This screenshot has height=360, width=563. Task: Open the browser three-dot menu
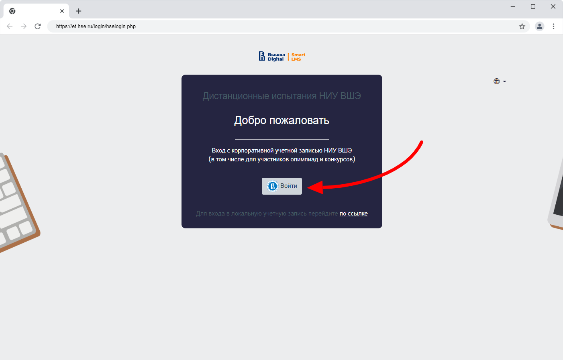click(x=553, y=26)
